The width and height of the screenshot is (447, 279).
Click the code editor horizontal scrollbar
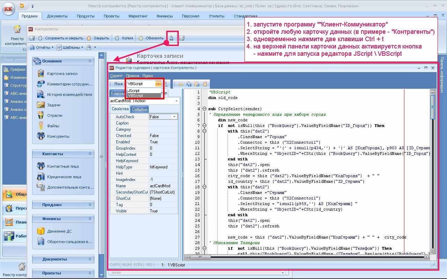point(307,257)
